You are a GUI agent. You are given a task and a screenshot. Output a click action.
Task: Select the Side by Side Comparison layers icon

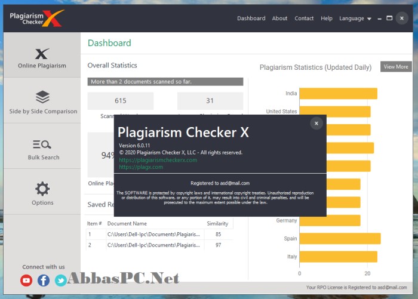pos(42,97)
